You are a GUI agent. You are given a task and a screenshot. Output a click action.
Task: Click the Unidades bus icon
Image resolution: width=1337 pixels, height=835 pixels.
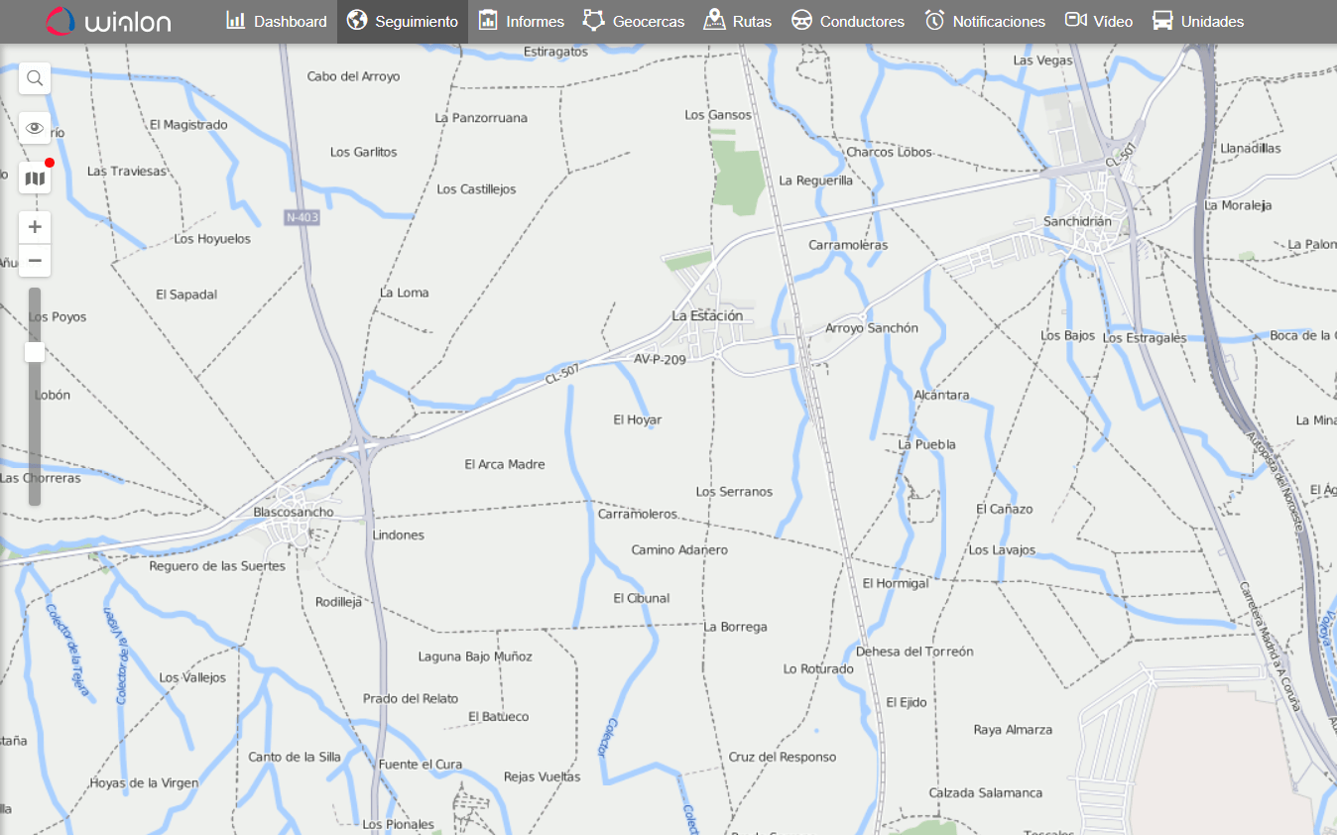pos(1162,21)
